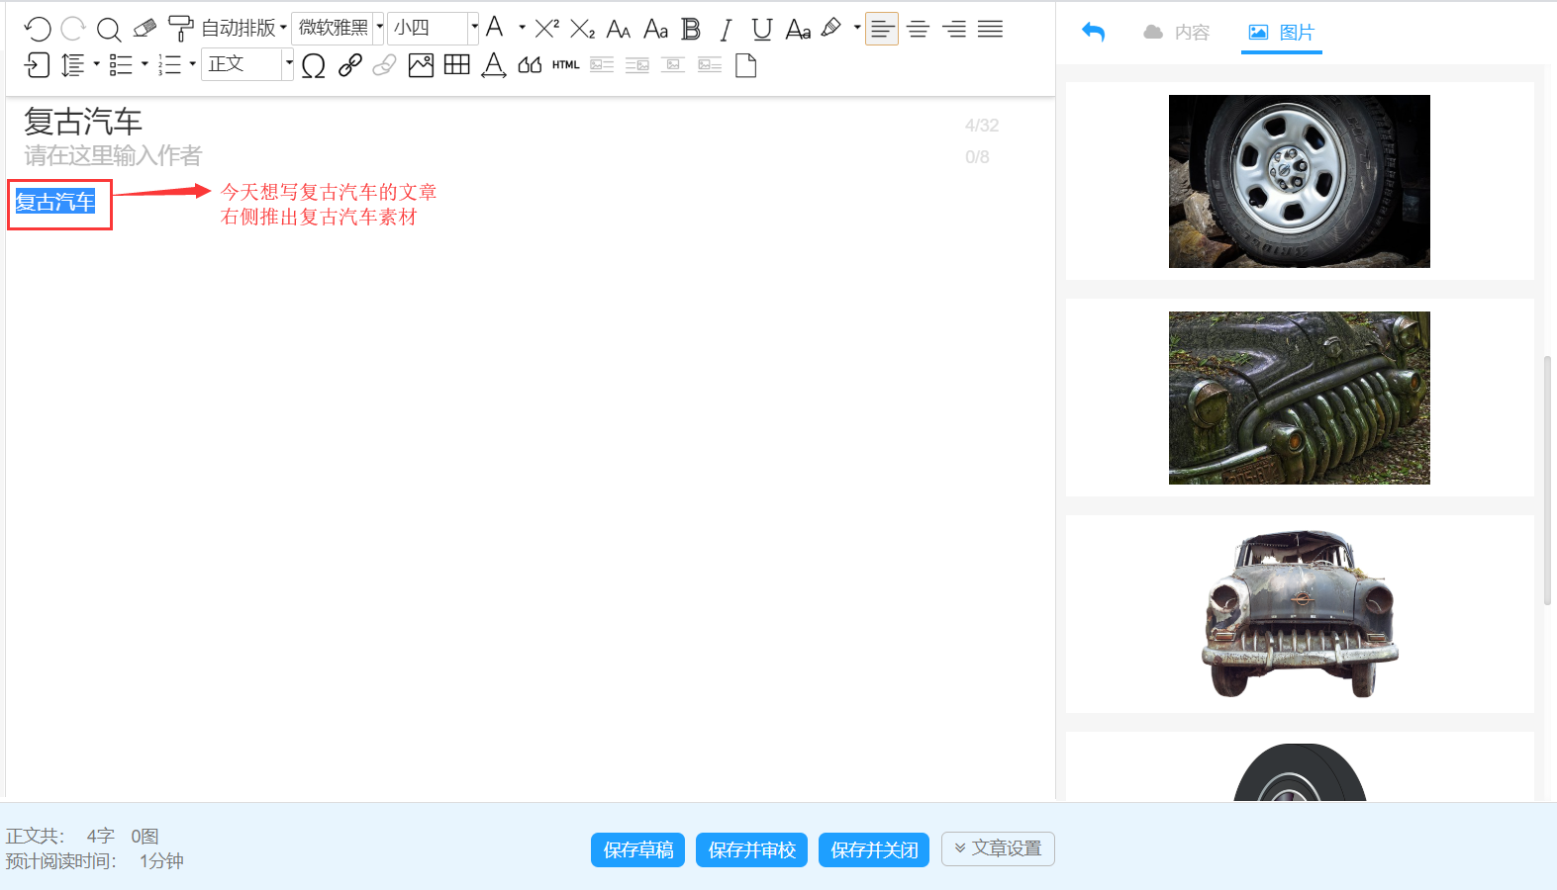Switch to the 图片 tab

(x=1282, y=33)
